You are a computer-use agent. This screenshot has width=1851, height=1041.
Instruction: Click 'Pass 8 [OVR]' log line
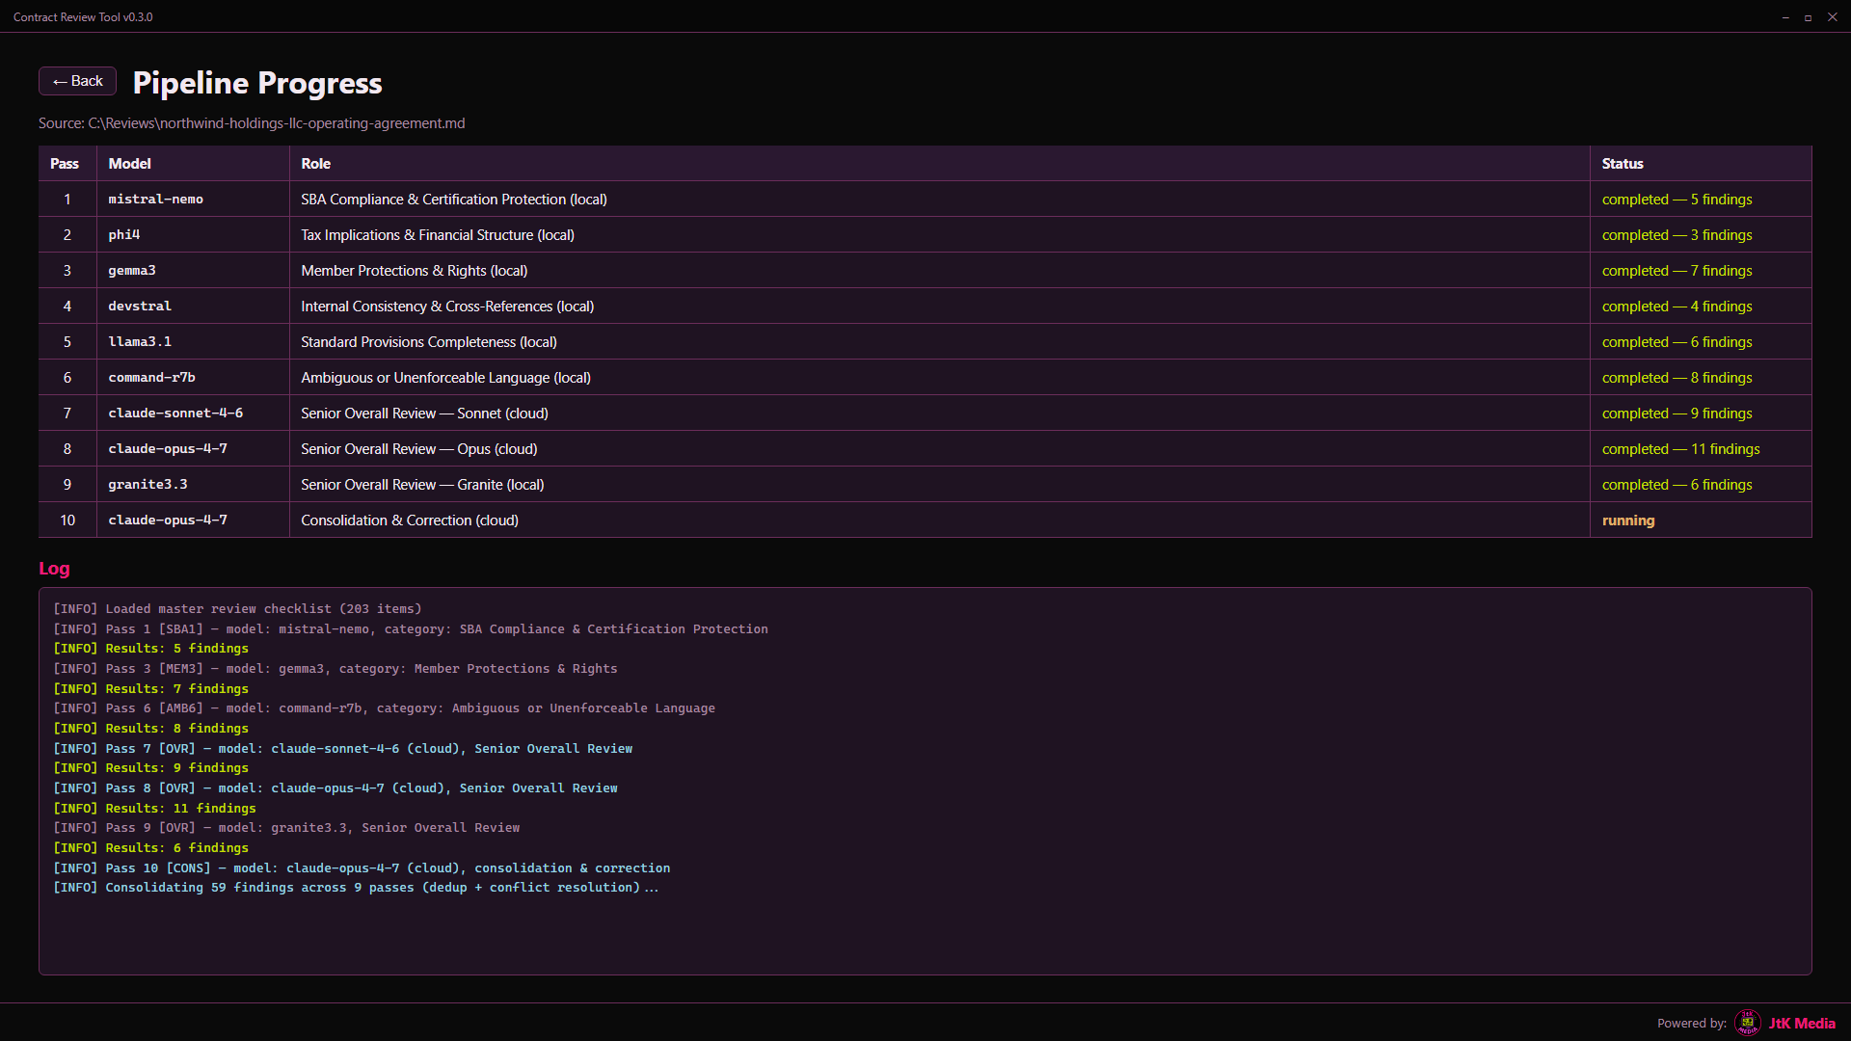(335, 788)
